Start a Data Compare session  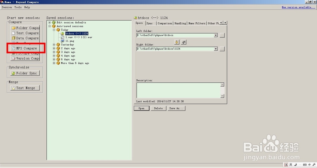pos(25,38)
